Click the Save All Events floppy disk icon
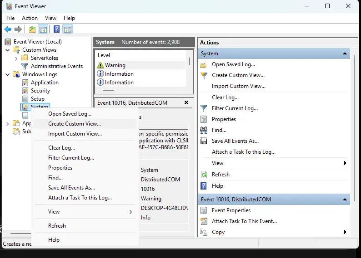Viewport: 361px width, 258px height. pyautogui.click(x=204, y=141)
